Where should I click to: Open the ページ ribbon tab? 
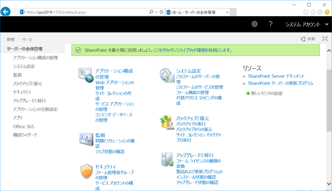pos(27,39)
